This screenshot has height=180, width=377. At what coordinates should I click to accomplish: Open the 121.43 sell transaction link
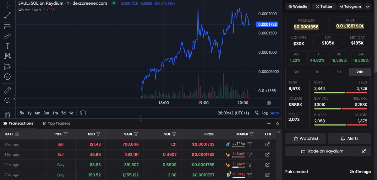point(267,144)
